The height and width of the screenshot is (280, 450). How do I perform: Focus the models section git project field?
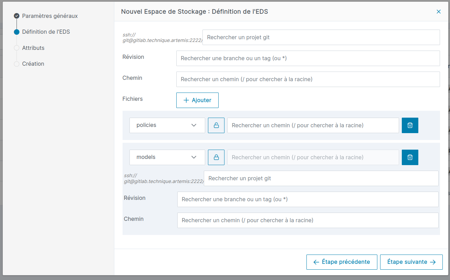(x=321, y=179)
